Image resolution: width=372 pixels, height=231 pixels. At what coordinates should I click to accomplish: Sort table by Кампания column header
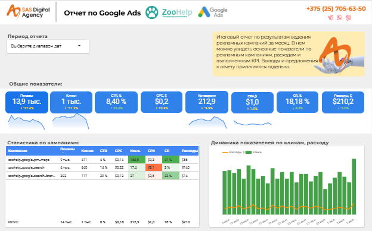click(17, 151)
